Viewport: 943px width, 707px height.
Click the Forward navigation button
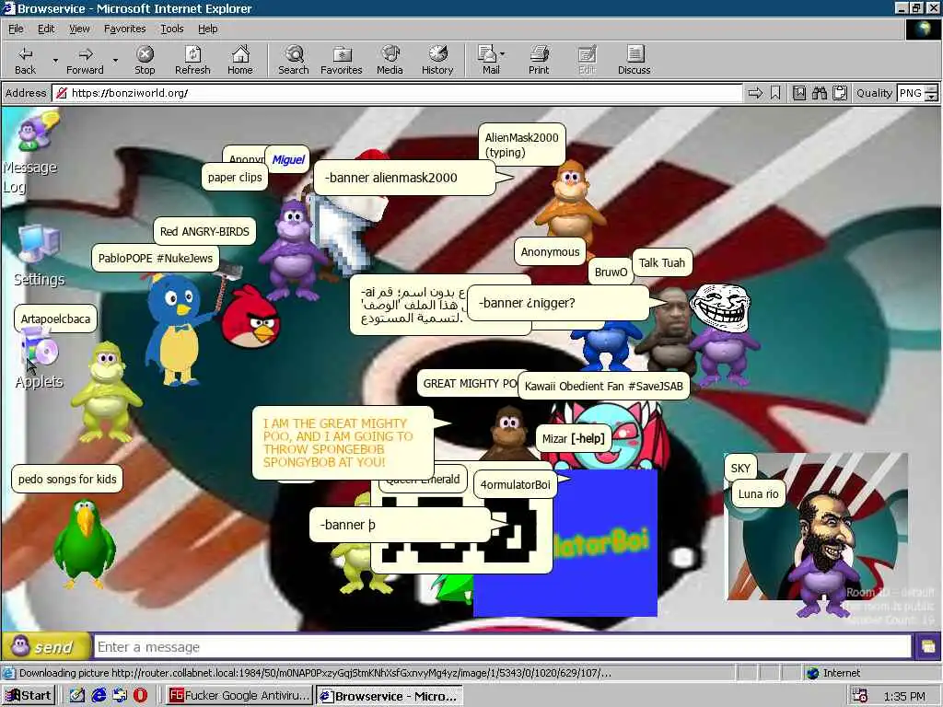85,60
